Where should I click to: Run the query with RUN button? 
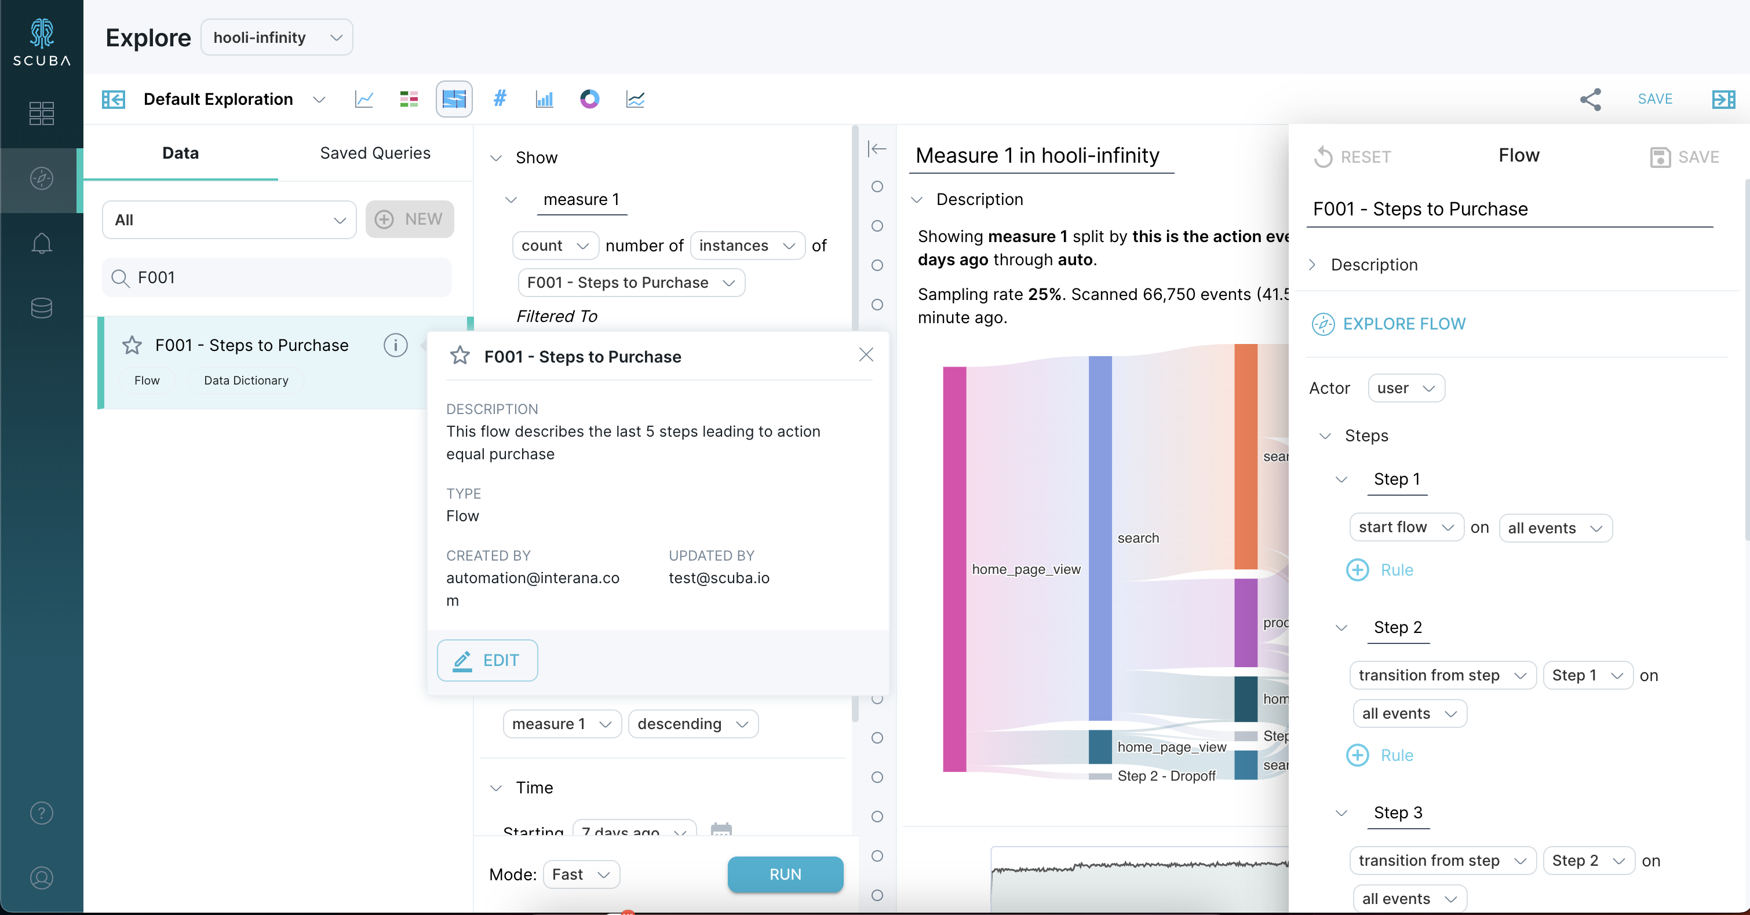click(785, 874)
